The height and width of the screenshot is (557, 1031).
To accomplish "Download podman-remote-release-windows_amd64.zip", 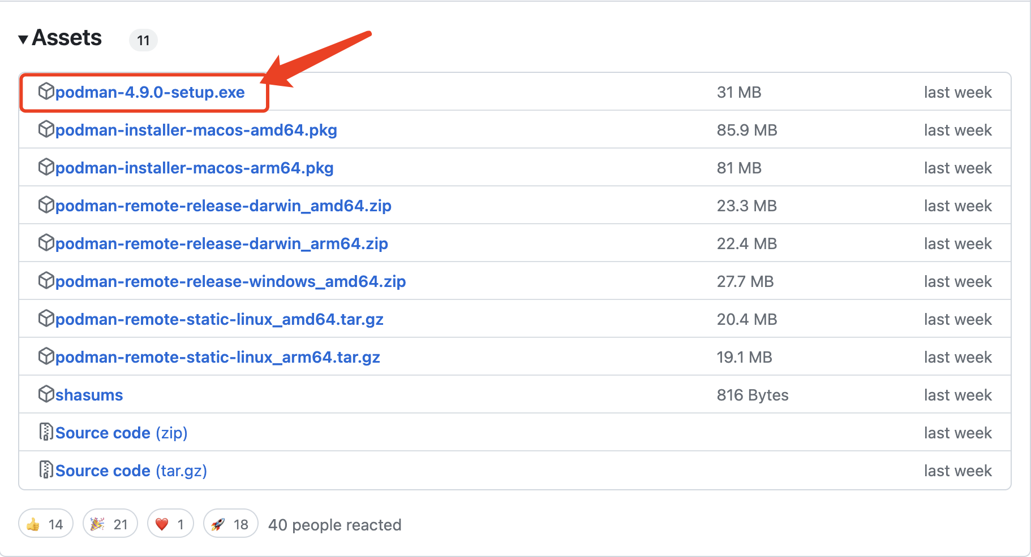I will click(231, 281).
